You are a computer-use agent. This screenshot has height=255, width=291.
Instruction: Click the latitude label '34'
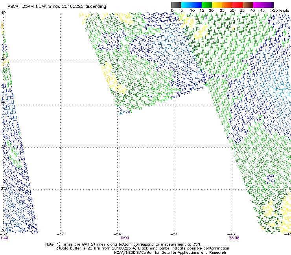tap(3, 146)
